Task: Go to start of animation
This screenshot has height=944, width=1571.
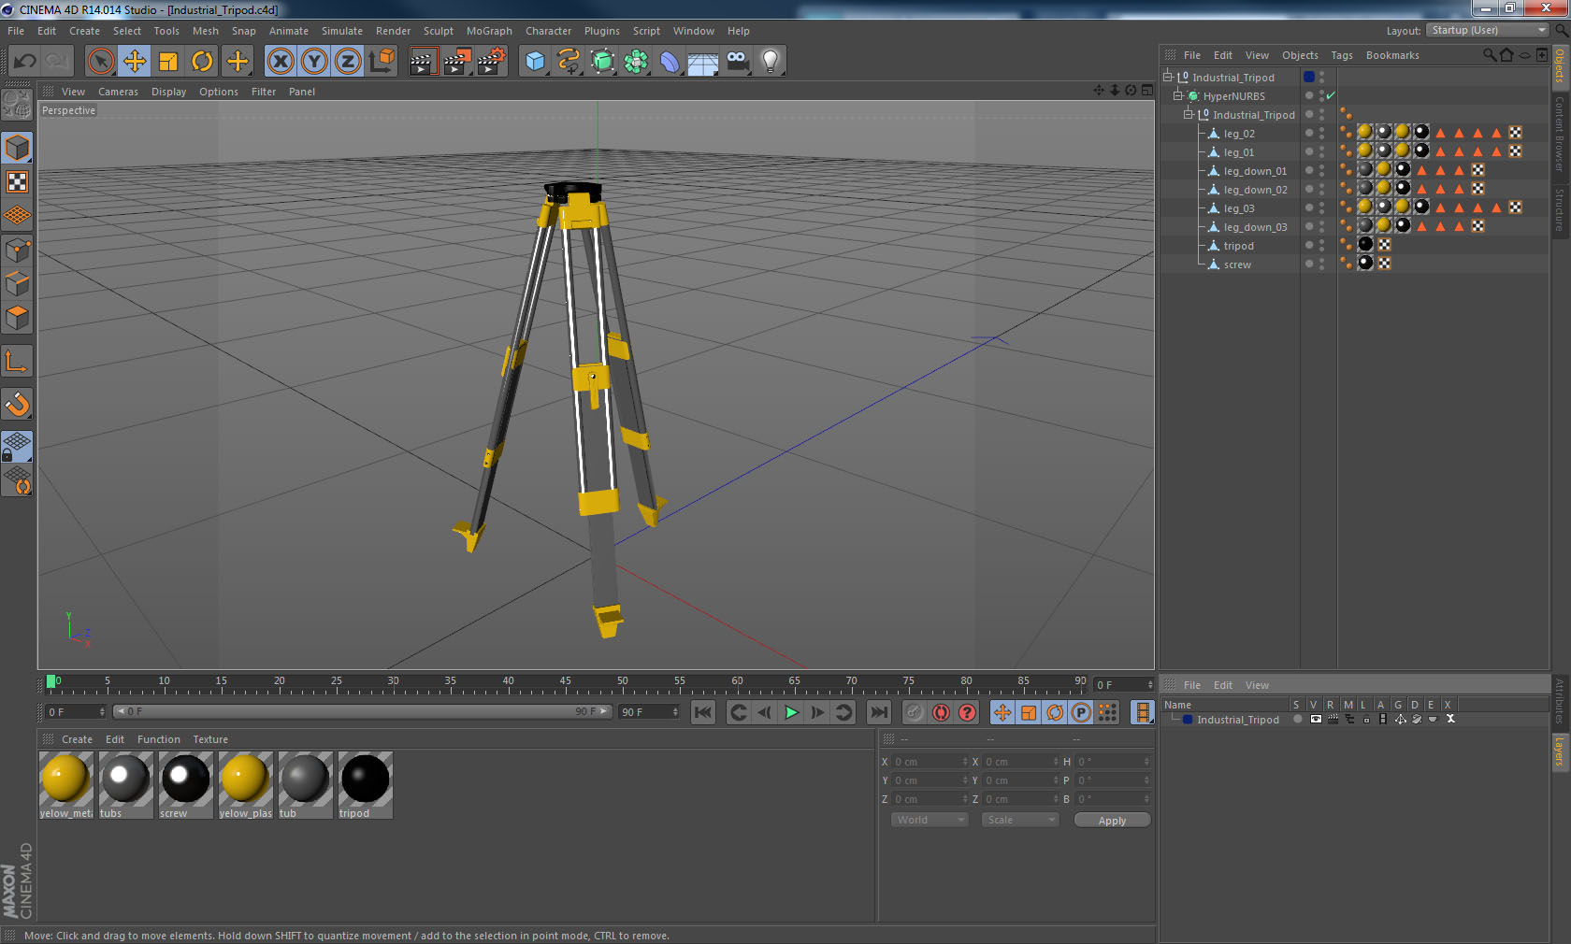Action: 703,712
